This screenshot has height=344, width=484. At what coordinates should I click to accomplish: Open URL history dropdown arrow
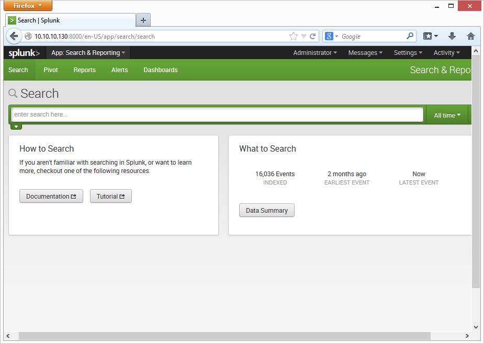click(x=303, y=37)
